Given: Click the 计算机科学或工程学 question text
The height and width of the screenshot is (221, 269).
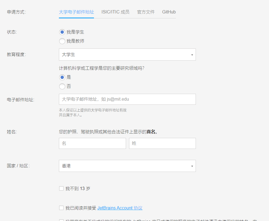Looking at the screenshot, I should pyautogui.click(x=102, y=68).
